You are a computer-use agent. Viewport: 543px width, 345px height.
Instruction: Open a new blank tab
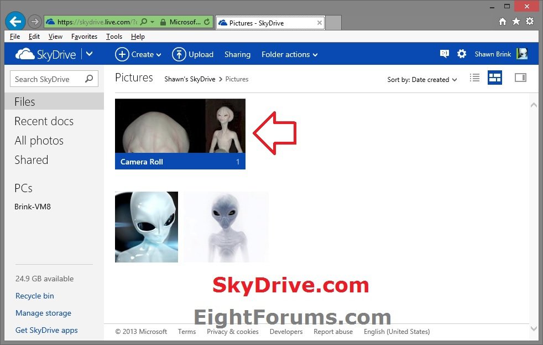click(333, 23)
